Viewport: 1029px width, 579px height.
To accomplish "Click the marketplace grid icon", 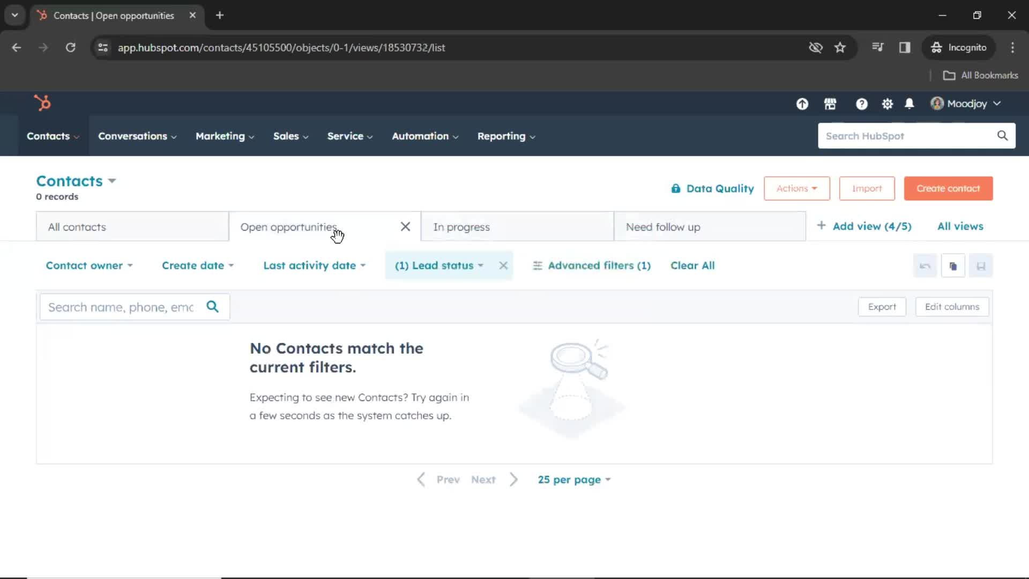I will pos(831,104).
